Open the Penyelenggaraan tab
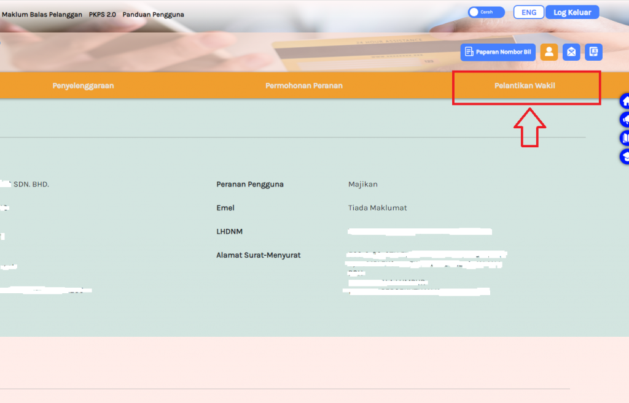Screen dimensions: 629x403 click(x=84, y=85)
